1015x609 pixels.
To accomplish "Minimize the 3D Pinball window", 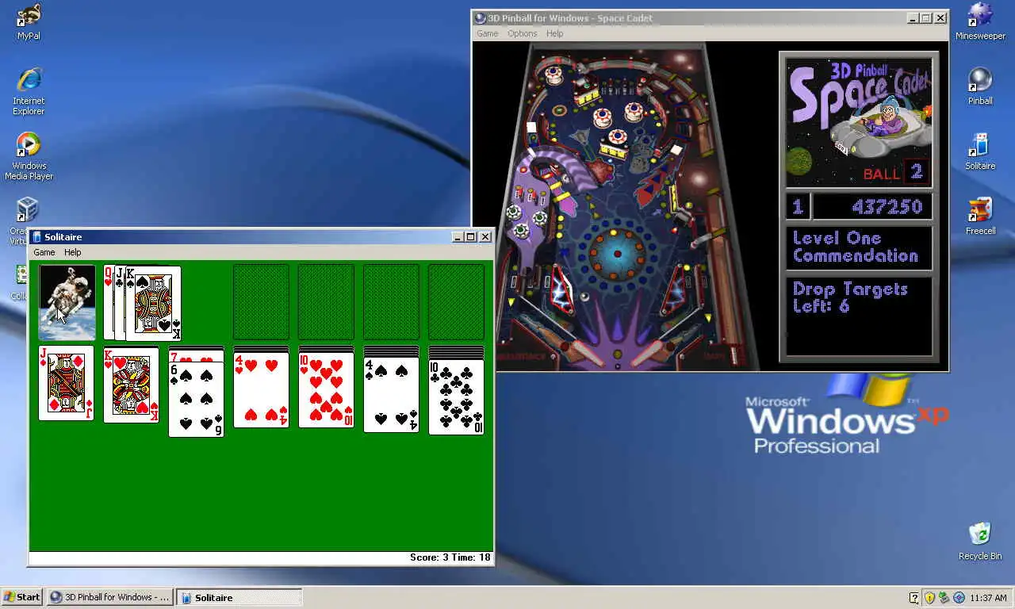I will 912,18.
